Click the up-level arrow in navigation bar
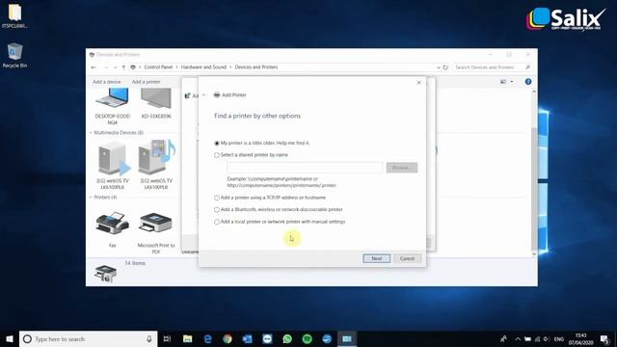Image resolution: width=617 pixels, height=347 pixels. click(123, 67)
